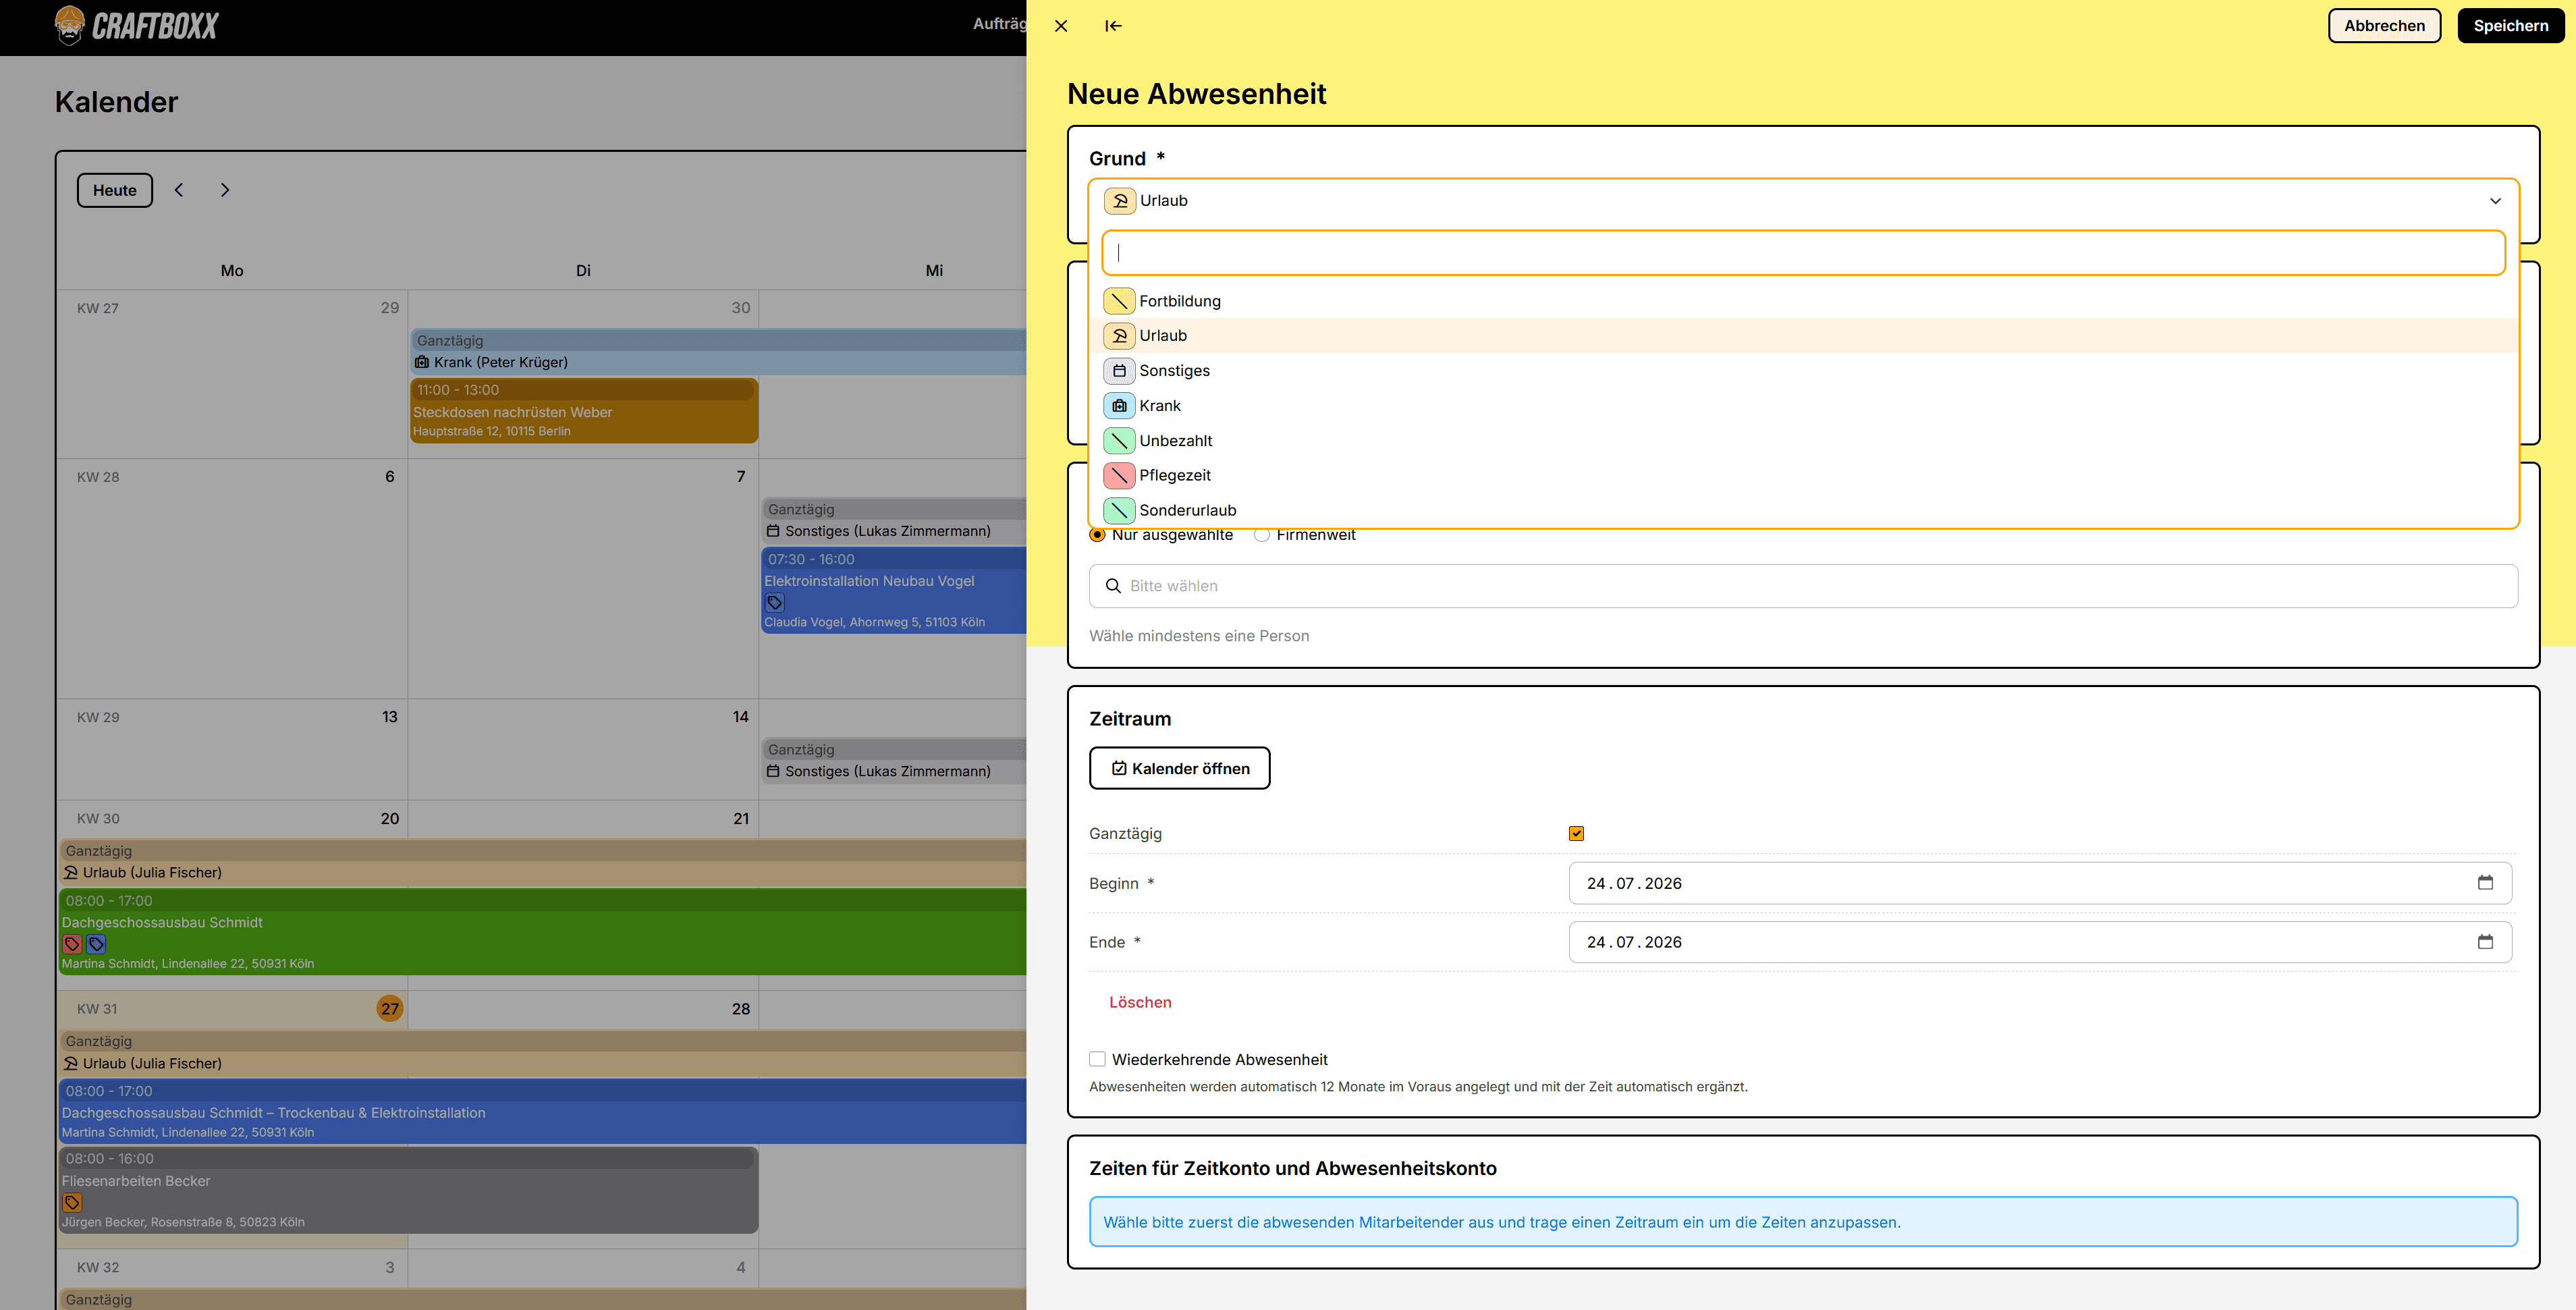Click the blue tag icon on Dachgeschossausbau Schmidt
Image resolution: width=2576 pixels, height=1310 pixels.
click(96, 944)
